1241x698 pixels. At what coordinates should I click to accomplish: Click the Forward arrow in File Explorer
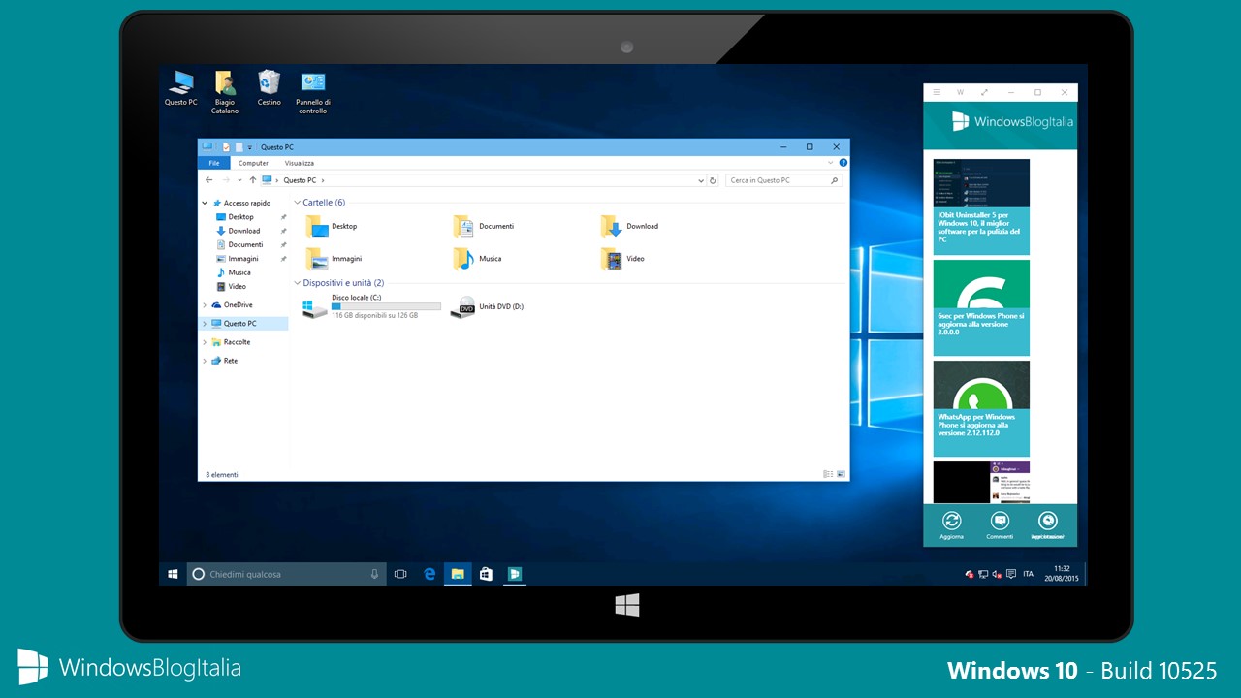tap(227, 180)
